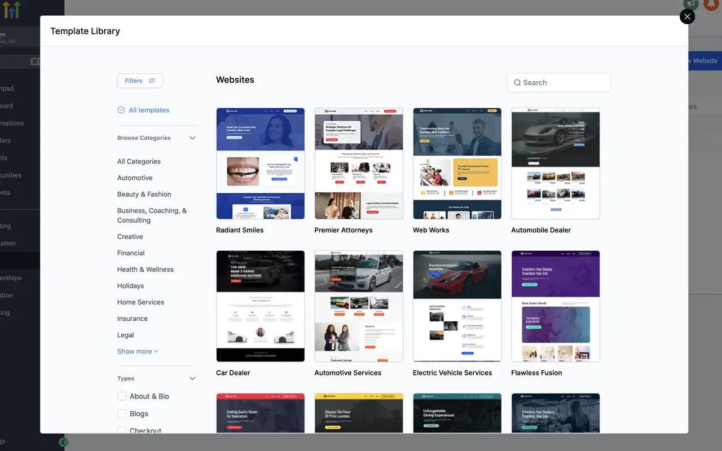Open the Car Dealer template thumbnail
The image size is (722, 451).
(x=261, y=306)
